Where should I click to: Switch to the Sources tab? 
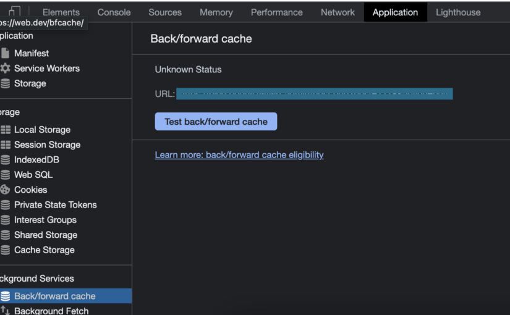point(165,12)
